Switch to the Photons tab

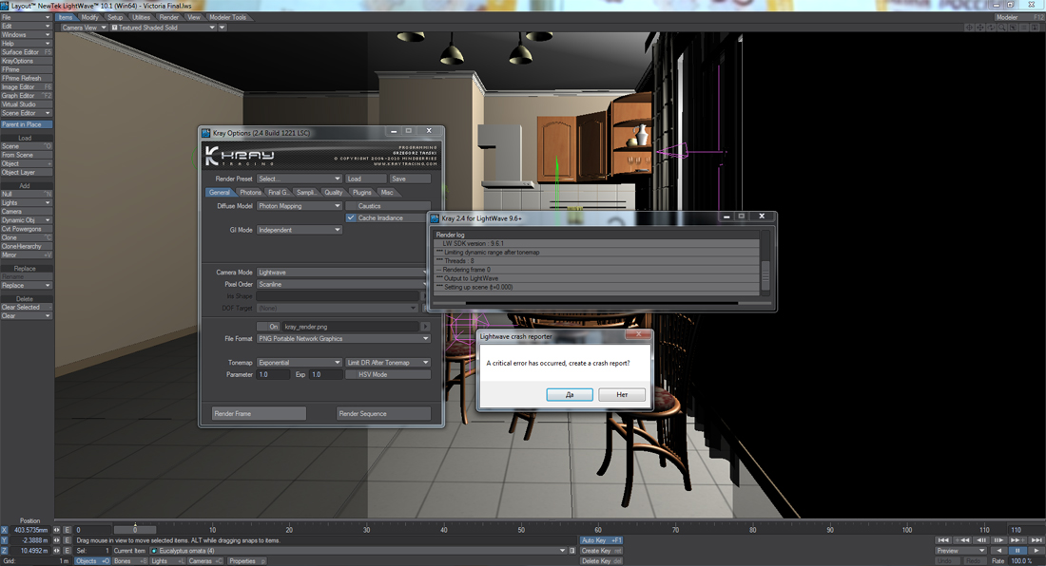click(250, 193)
